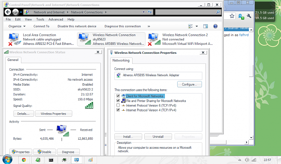Toggle File and Printer Sharing checkbox
The image size is (281, 164).
(118, 100)
